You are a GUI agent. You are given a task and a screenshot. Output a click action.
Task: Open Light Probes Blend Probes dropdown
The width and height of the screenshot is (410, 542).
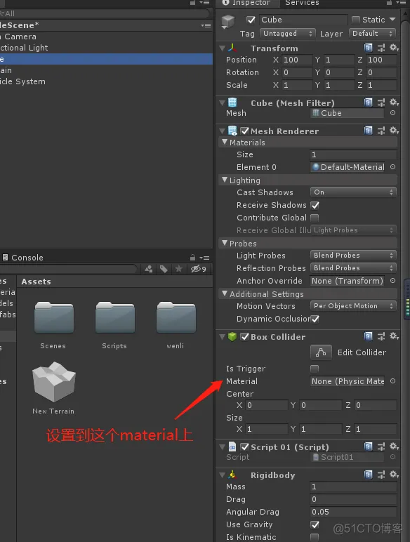pos(353,256)
